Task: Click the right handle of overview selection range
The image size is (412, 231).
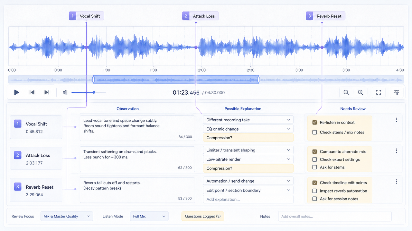Action: 258,79
